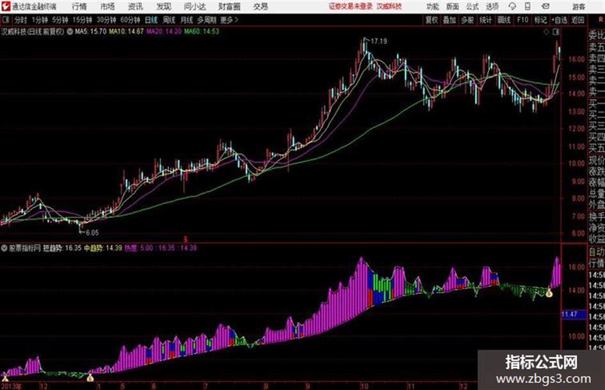Switch to 多周期 multi-period tab

click(207, 20)
